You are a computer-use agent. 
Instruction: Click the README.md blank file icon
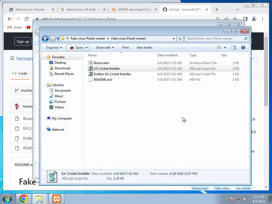click(x=90, y=79)
